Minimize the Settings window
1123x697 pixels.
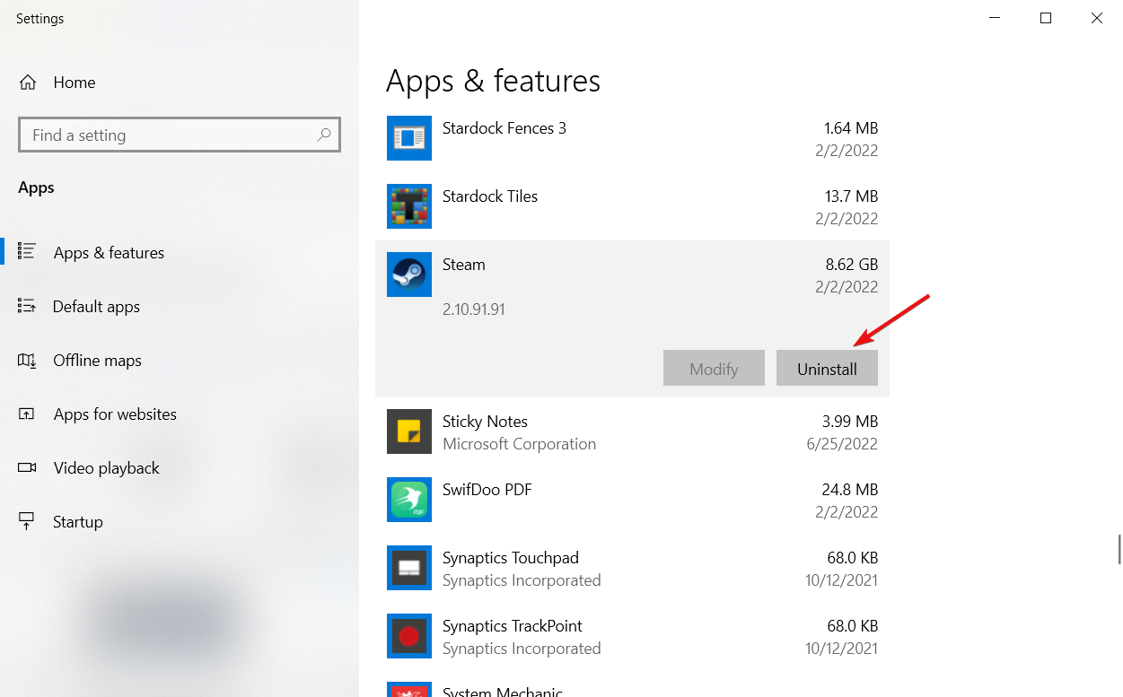point(995,18)
